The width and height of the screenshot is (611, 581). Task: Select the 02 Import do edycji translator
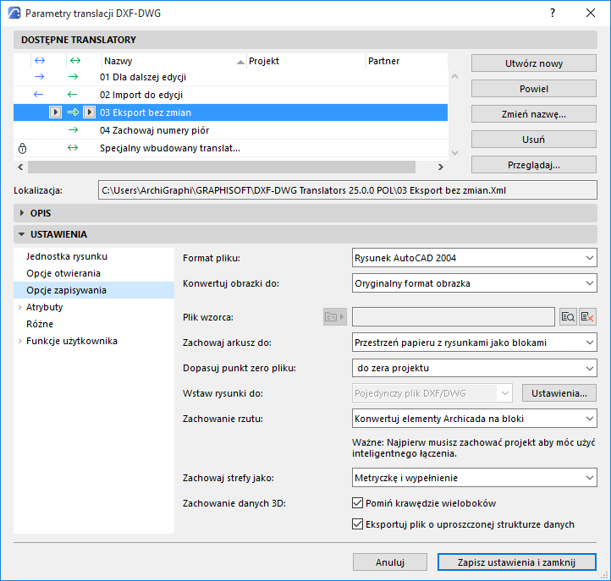coord(230,95)
